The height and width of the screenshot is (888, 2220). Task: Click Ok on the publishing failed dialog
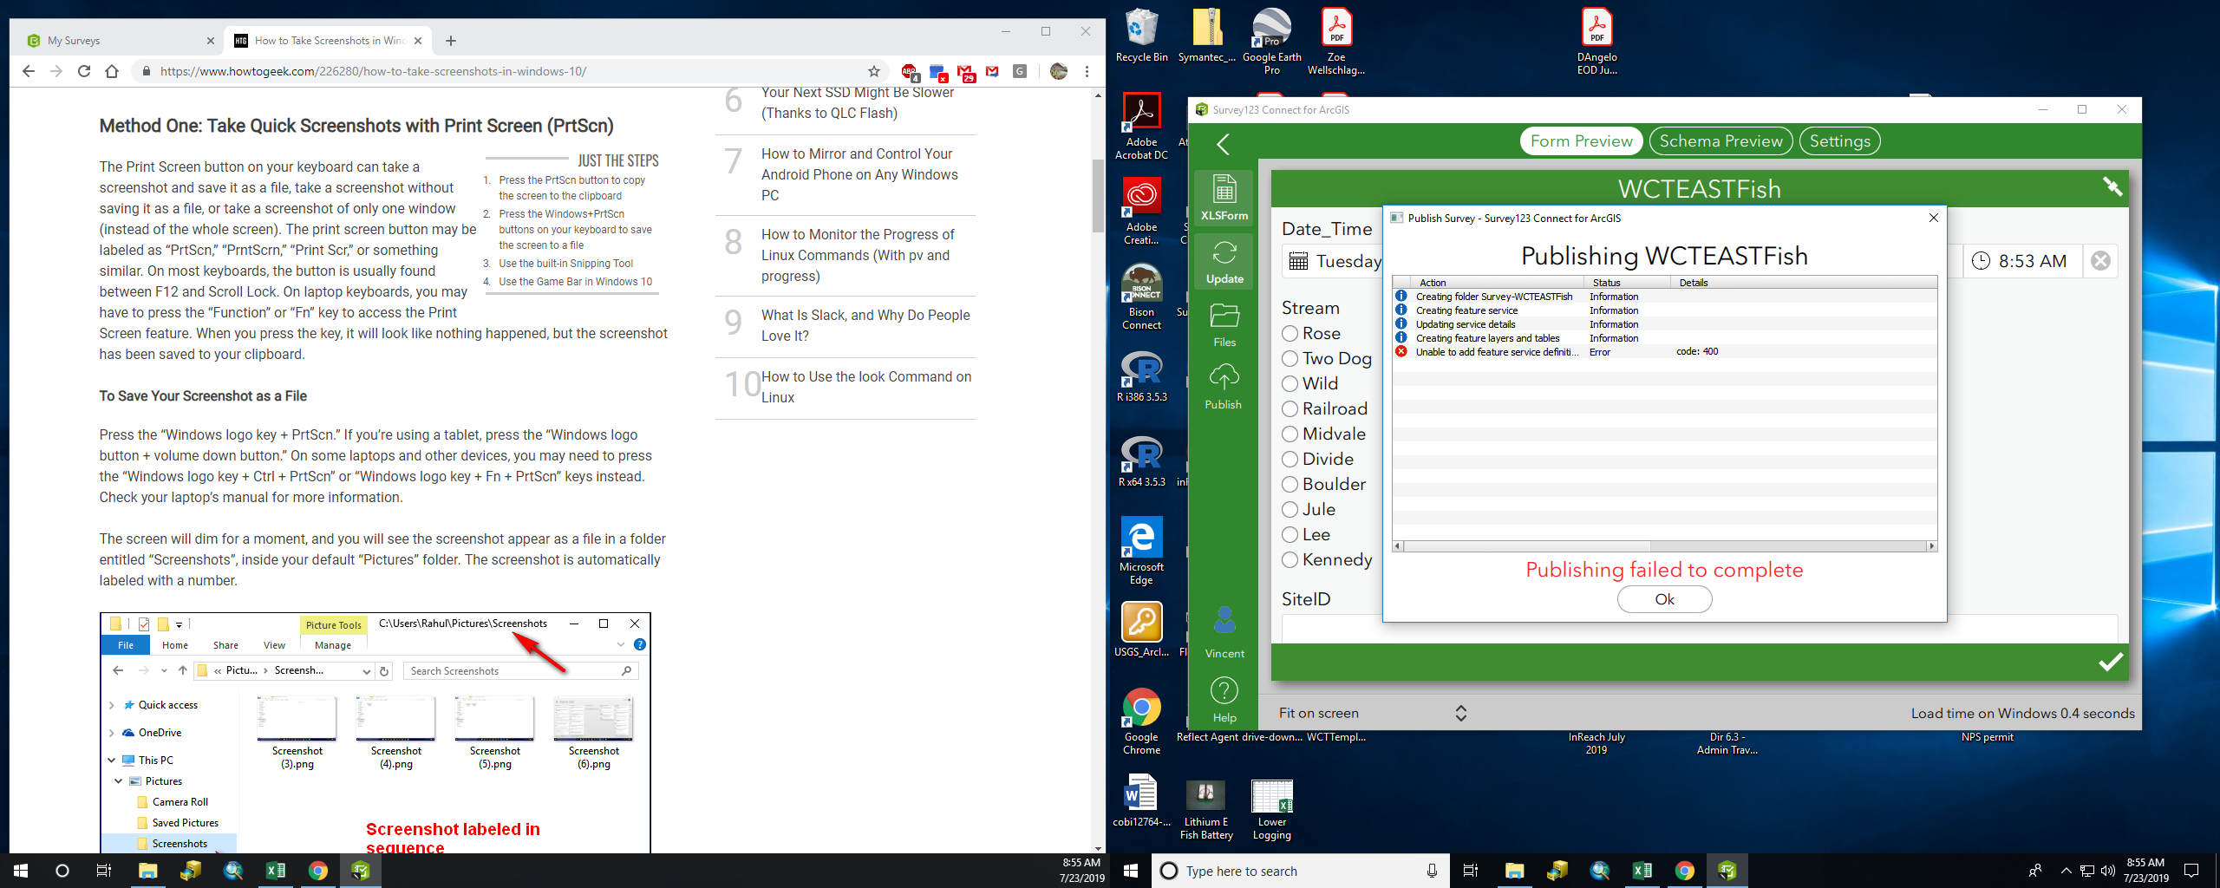click(1663, 598)
